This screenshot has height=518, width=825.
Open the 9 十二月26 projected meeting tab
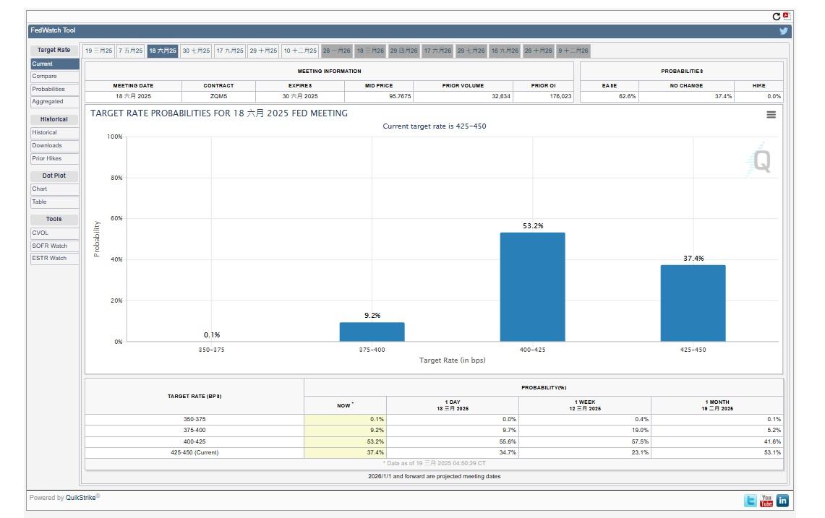573,51
